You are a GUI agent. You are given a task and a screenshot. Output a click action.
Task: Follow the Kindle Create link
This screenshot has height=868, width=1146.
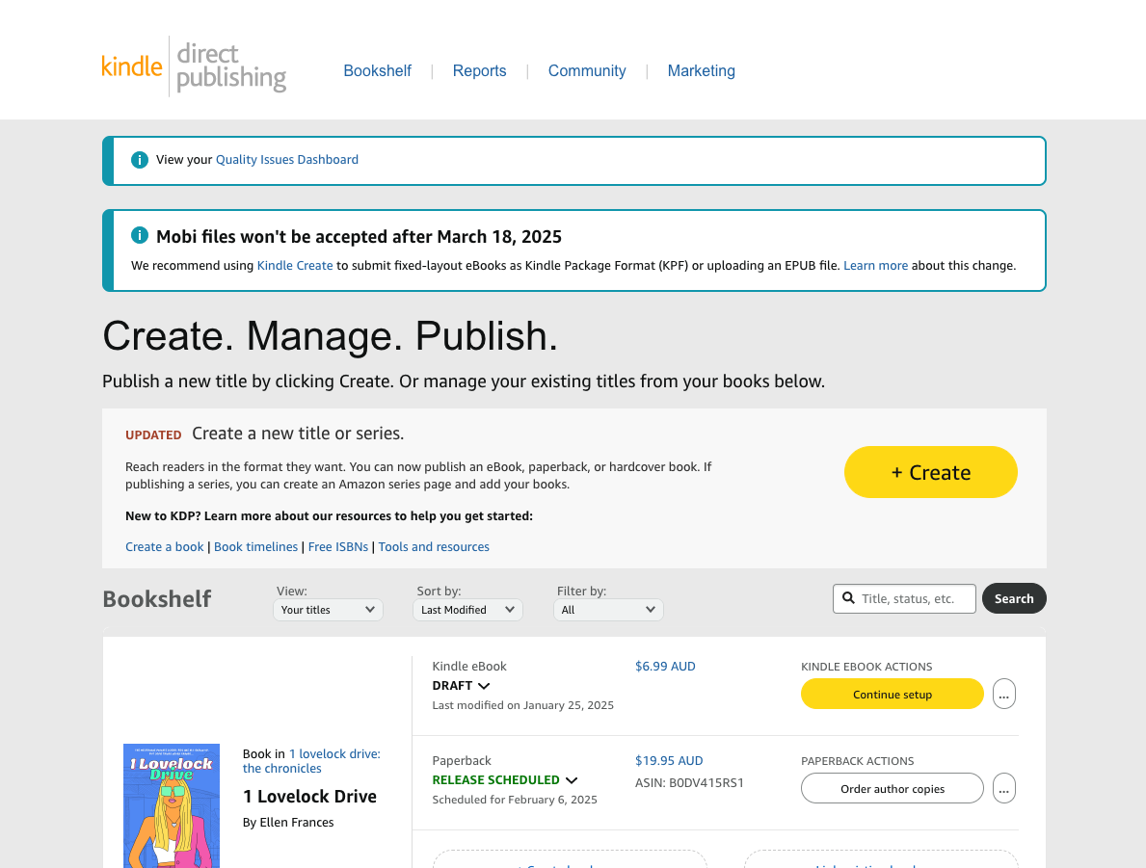(295, 265)
